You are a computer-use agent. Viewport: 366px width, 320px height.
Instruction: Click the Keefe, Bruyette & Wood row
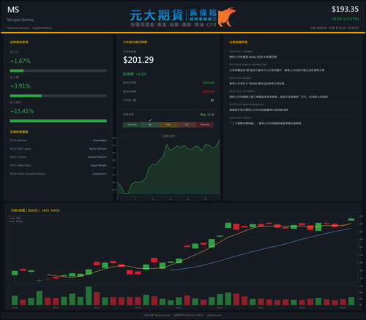[x=59, y=174]
